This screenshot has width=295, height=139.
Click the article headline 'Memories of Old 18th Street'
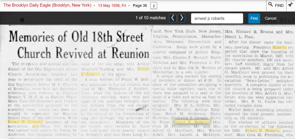tap(77, 38)
